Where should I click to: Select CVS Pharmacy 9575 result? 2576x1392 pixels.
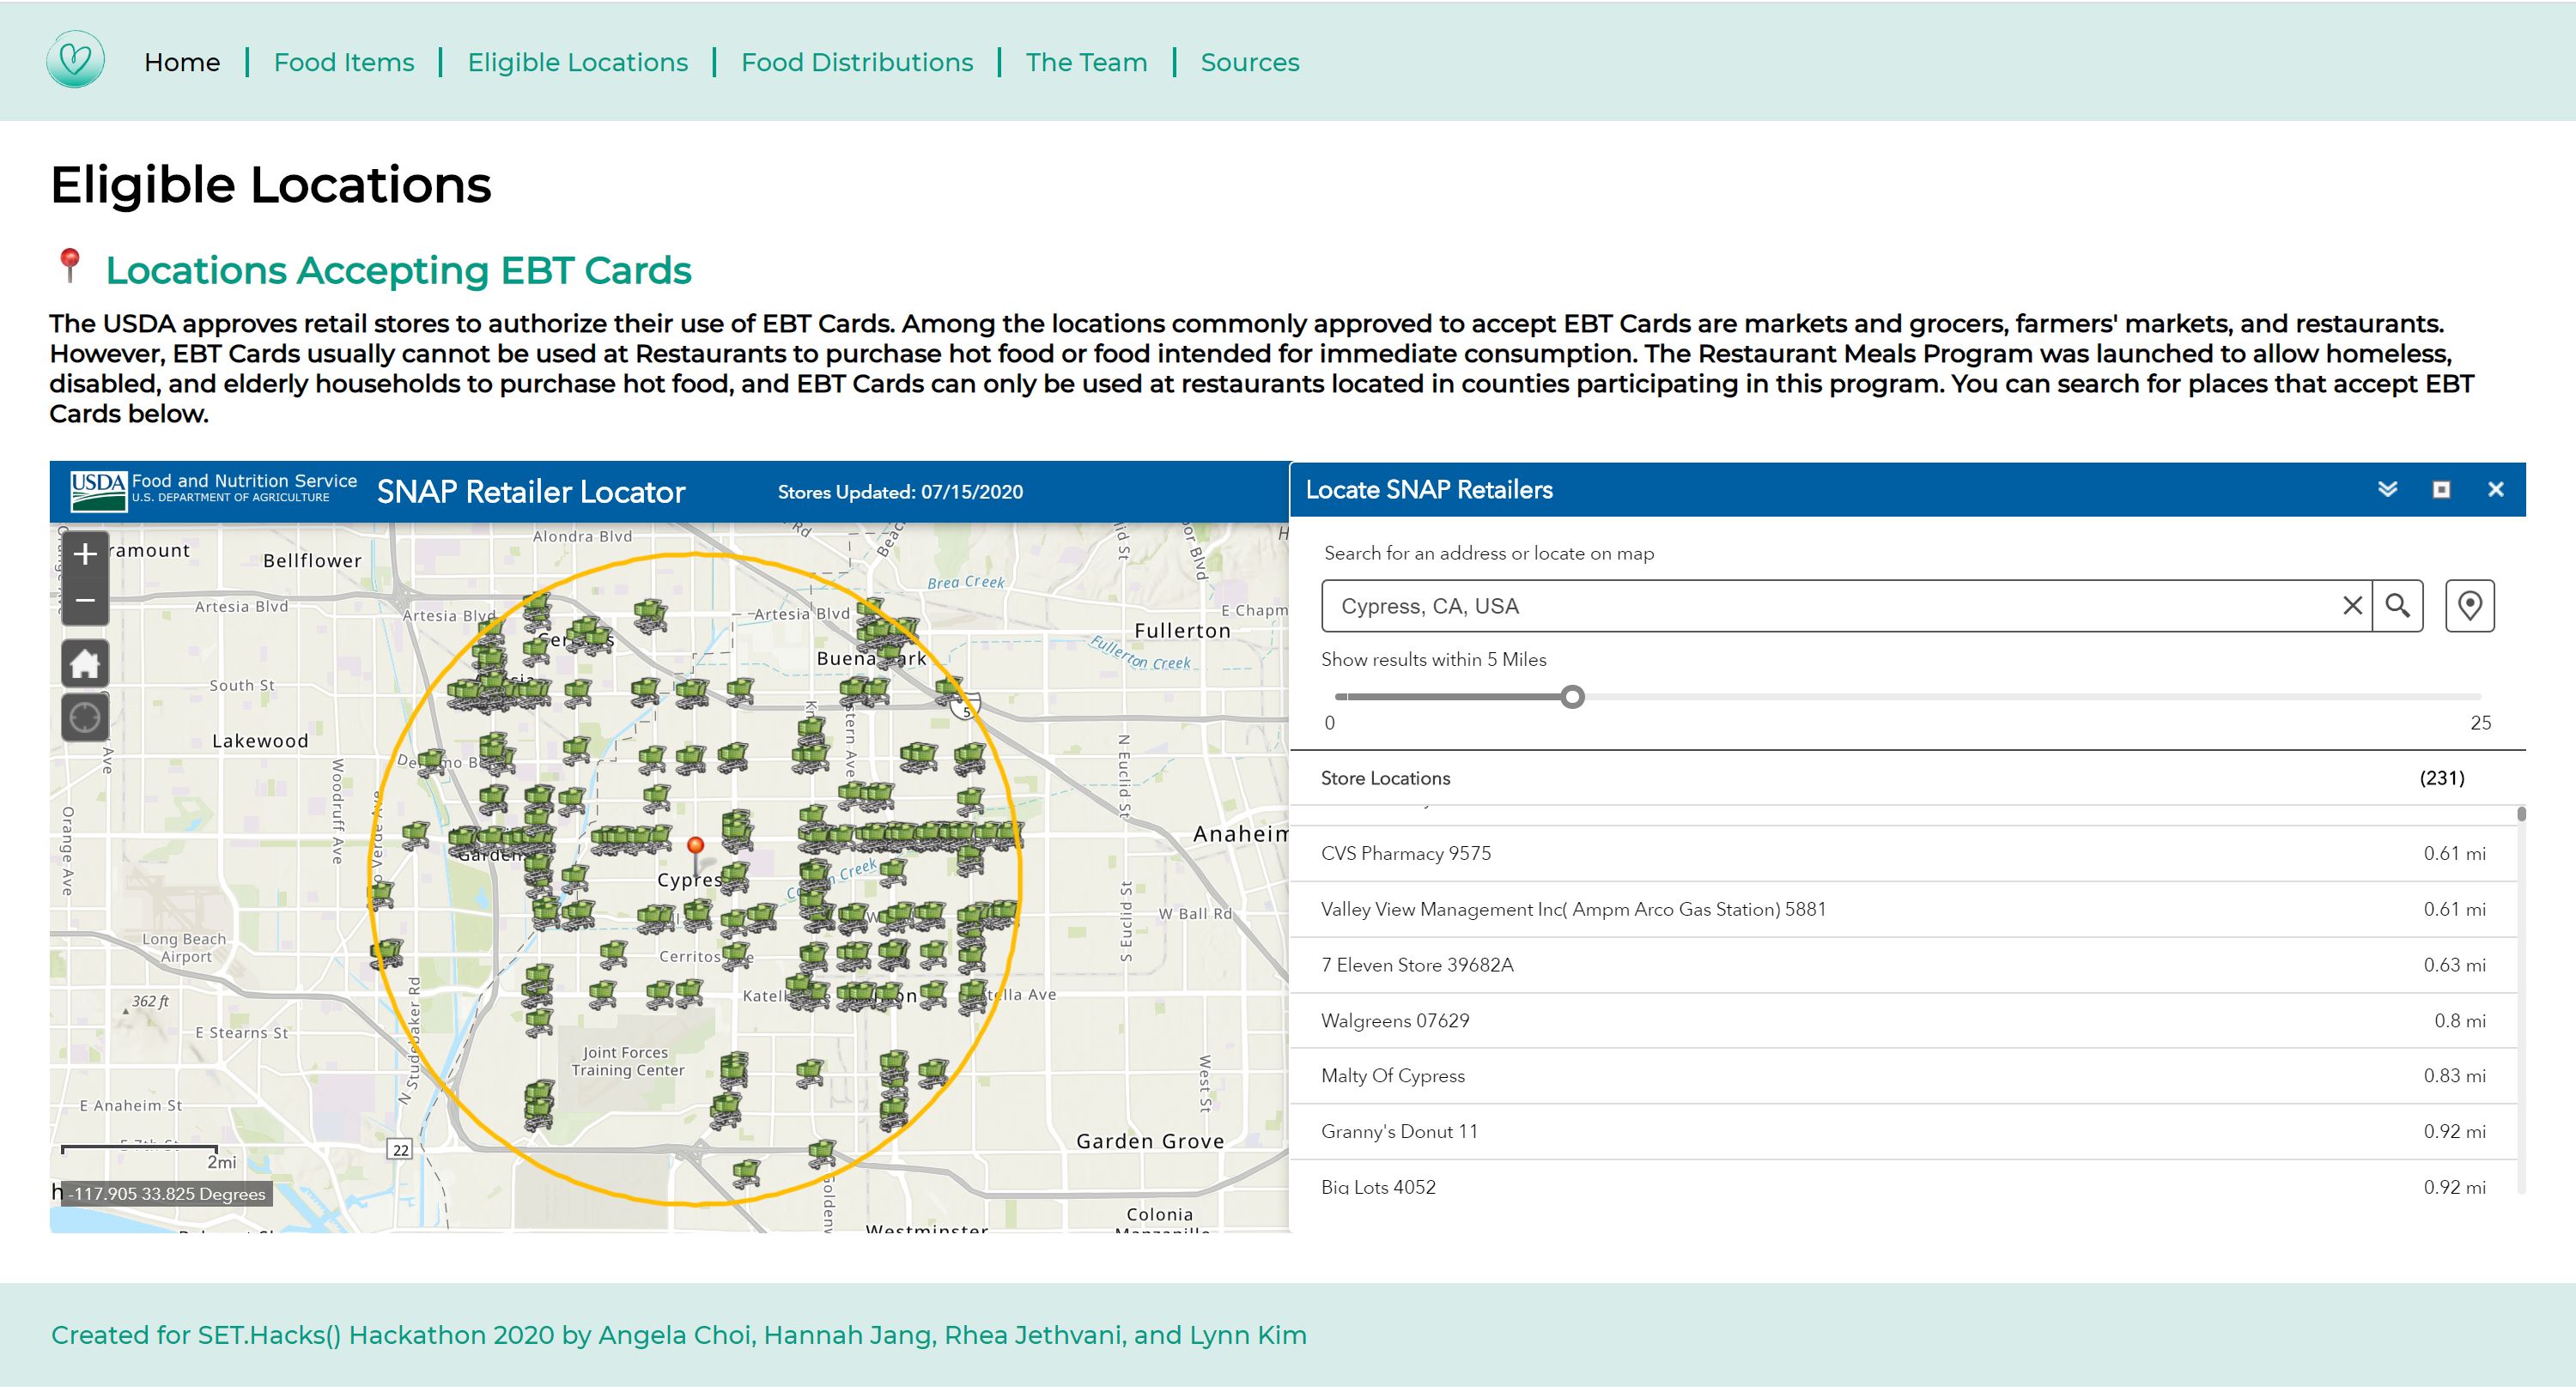click(x=1405, y=853)
